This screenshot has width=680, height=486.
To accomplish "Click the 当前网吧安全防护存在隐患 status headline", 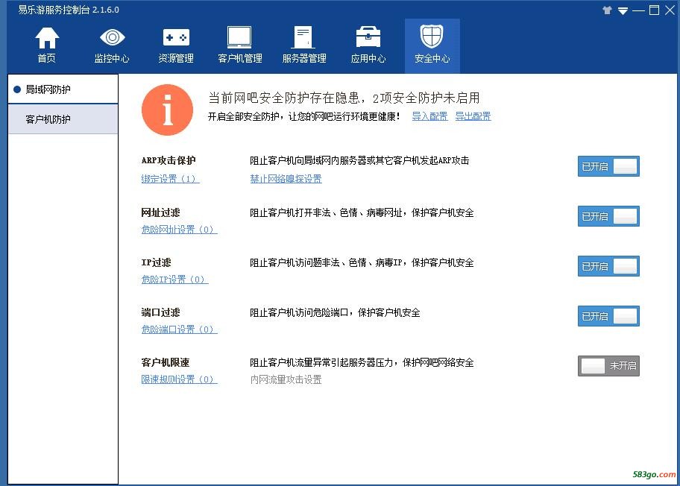I will [344, 98].
